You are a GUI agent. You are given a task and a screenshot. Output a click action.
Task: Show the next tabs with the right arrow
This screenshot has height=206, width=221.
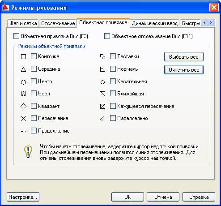pyautogui.click(x=211, y=23)
